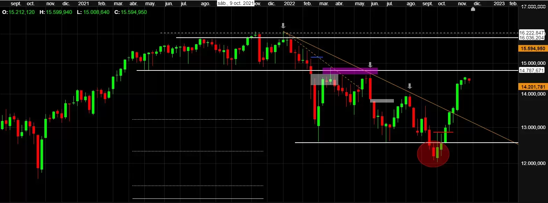Click the gray house-shaped marker below the time axis
The height and width of the screenshot is (203, 548).
coord(473,9)
